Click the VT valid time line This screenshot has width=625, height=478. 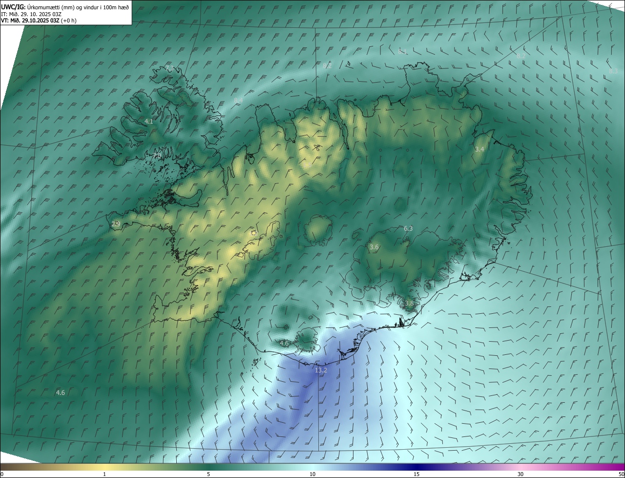point(39,21)
